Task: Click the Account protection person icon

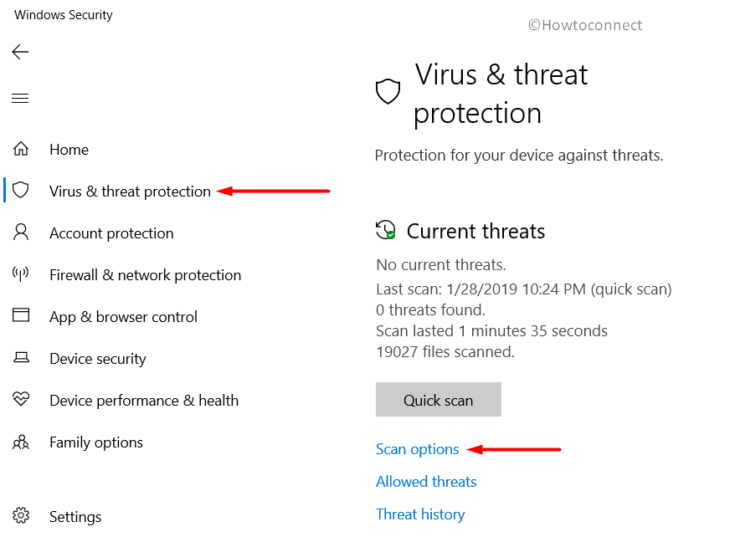Action: click(x=21, y=233)
